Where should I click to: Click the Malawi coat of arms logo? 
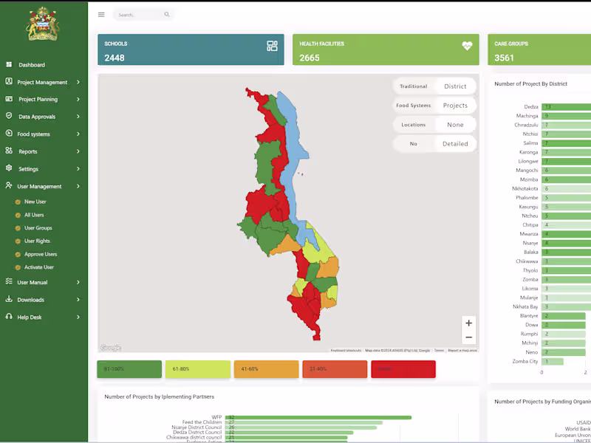[x=43, y=24]
